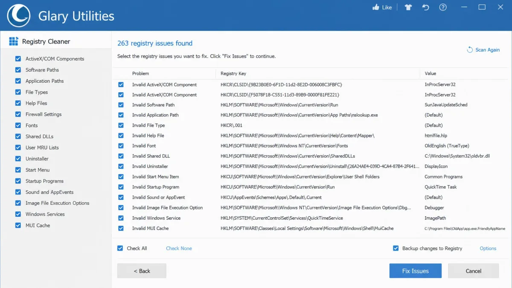This screenshot has width=512, height=288.
Task: Disable Firewall Settings category
Action: pos(18,114)
